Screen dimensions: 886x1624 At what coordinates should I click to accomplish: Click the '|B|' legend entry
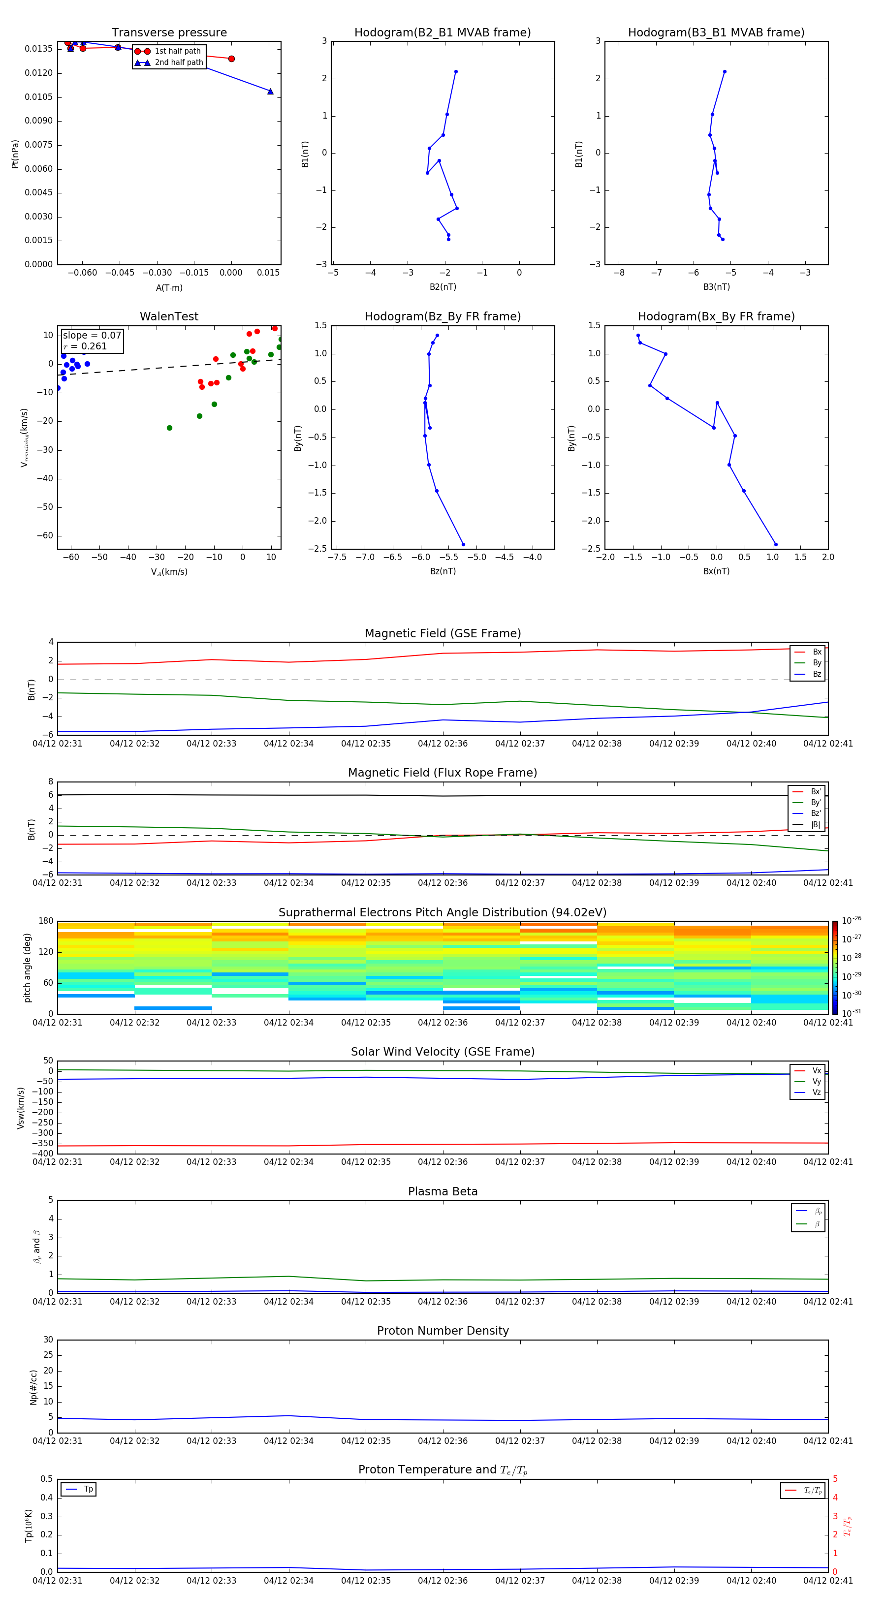pos(807,825)
